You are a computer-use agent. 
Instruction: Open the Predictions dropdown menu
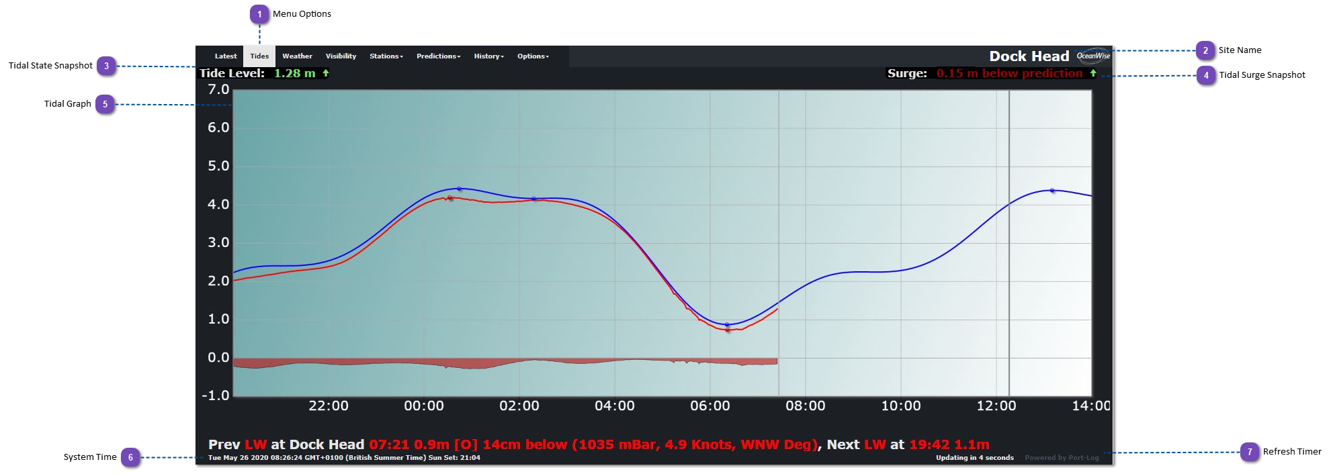coord(438,56)
